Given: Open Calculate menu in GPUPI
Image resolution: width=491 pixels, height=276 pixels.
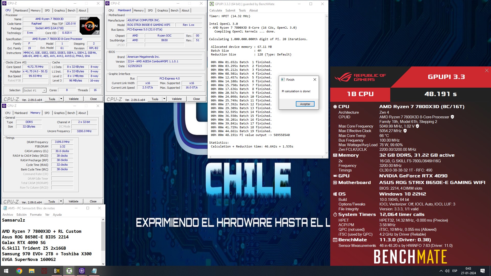Looking at the screenshot, I should point(216,10).
